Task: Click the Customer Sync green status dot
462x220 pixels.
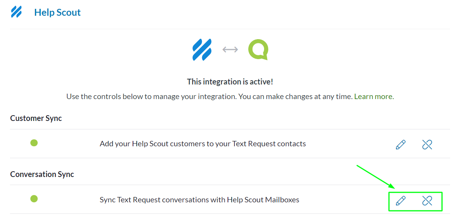Action: pyautogui.click(x=34, y=143)
